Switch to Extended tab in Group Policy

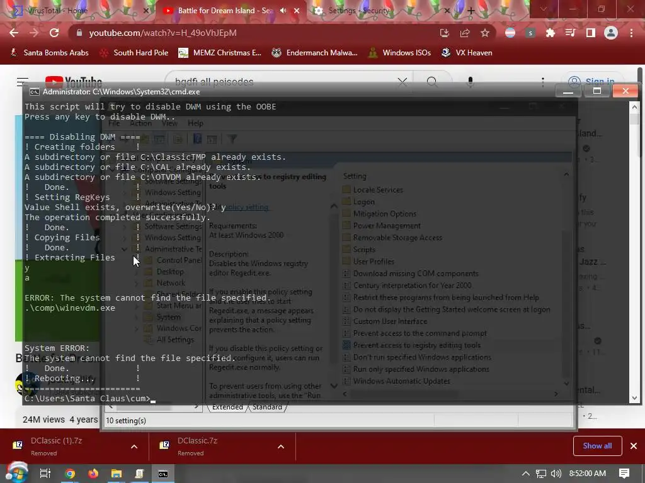227,407
